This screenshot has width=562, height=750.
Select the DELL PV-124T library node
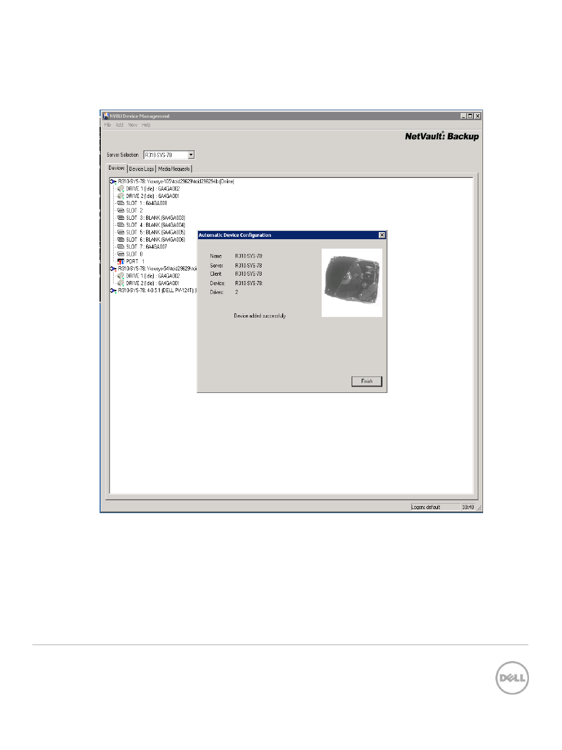point(157,290)
